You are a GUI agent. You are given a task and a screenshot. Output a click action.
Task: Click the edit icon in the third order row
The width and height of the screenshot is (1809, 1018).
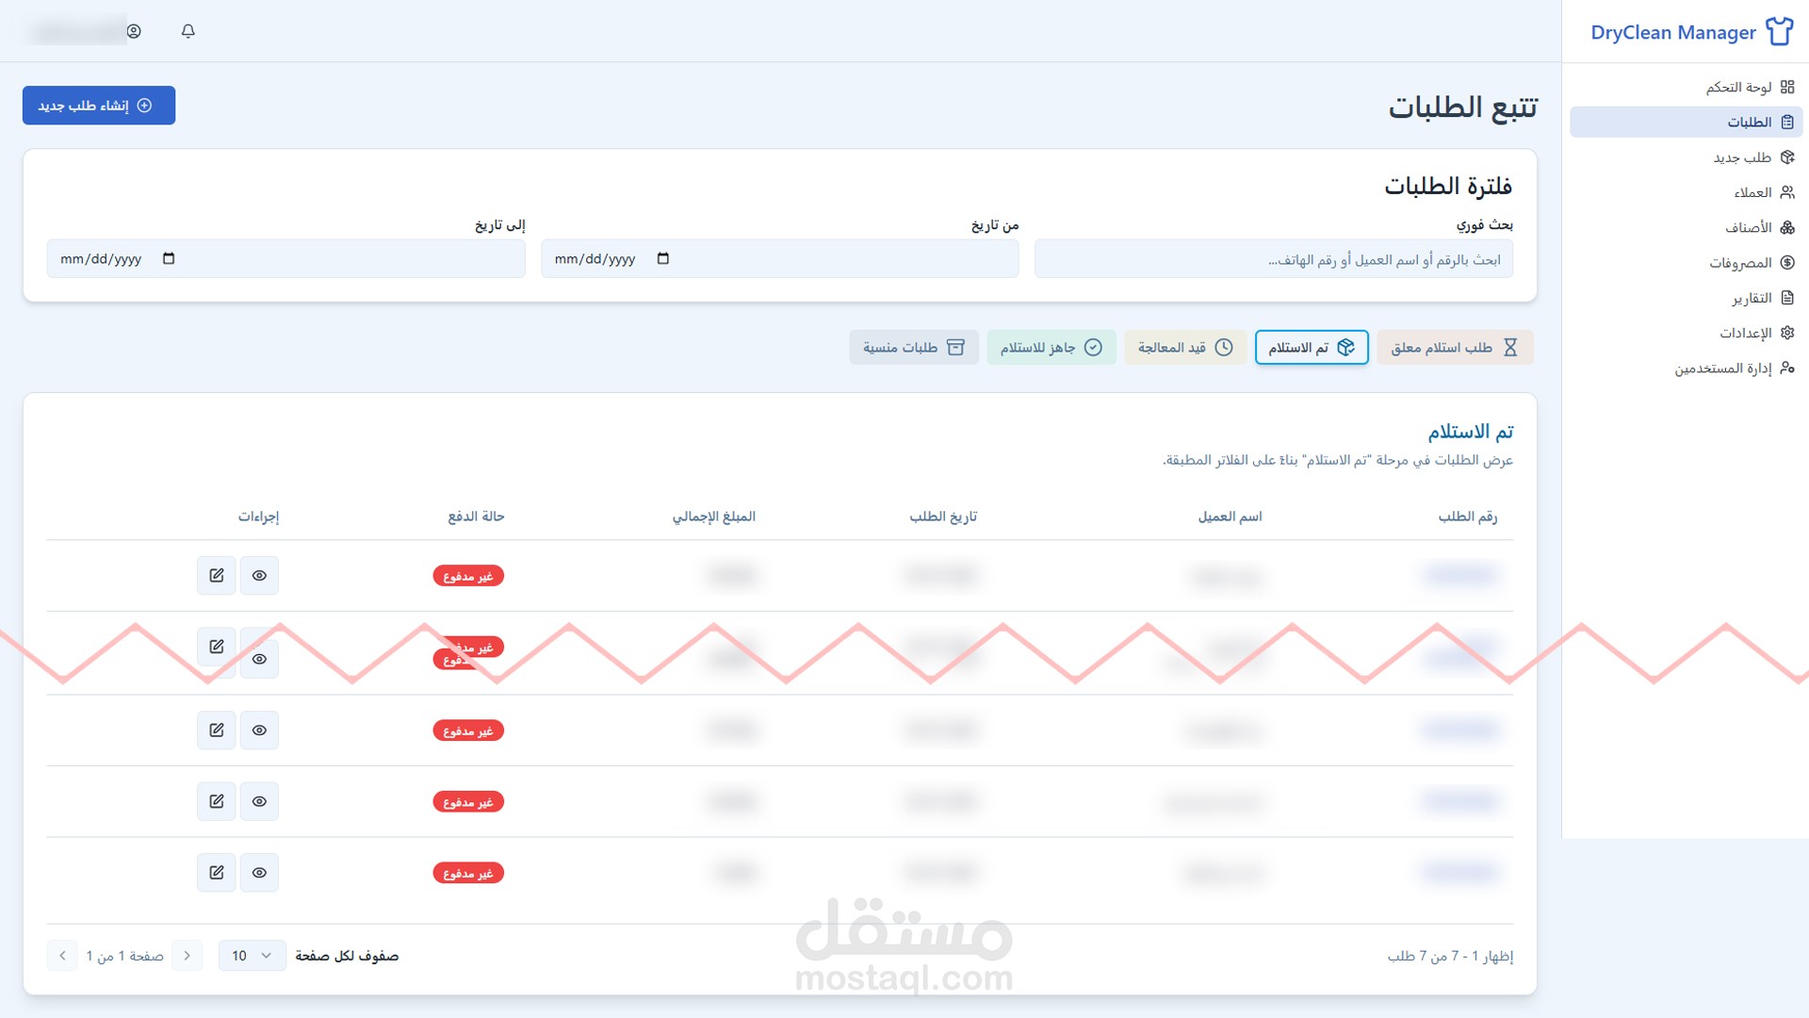(x=217, y=730)
